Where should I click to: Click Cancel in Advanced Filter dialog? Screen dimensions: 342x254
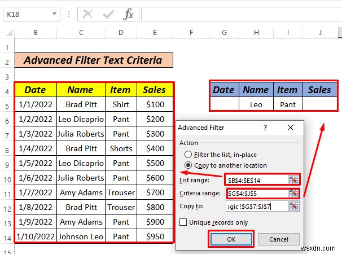point(279,239)
